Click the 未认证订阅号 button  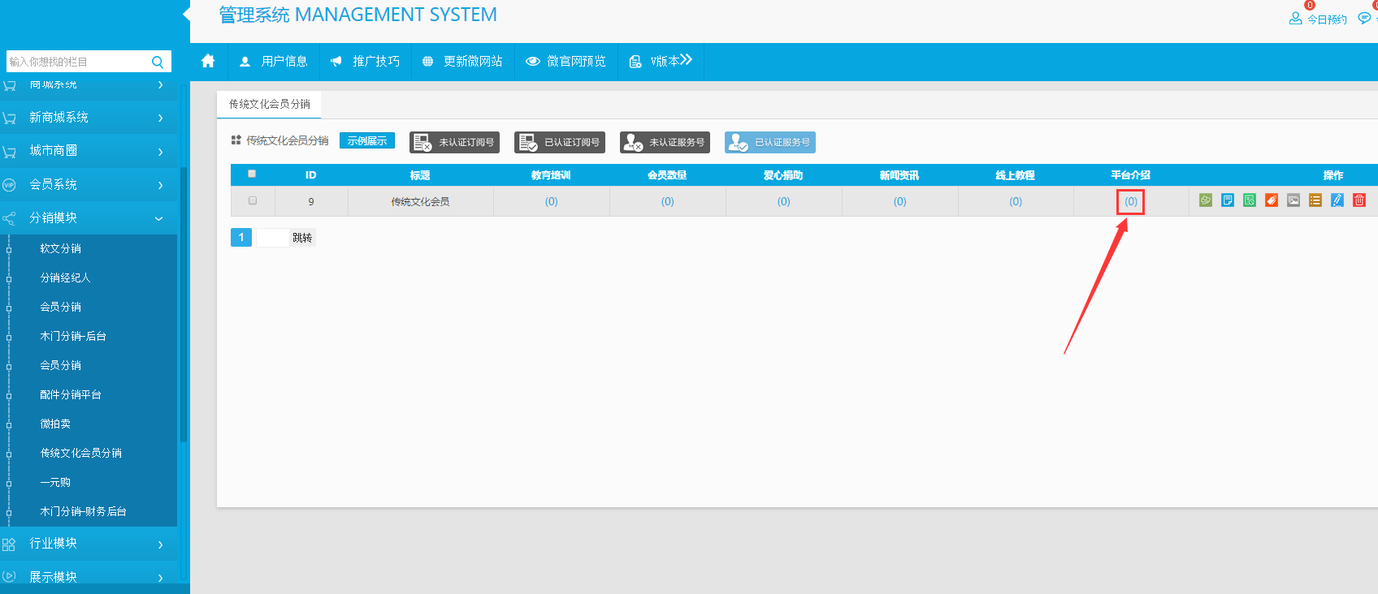pyautogui.click(x=454, y=142)
